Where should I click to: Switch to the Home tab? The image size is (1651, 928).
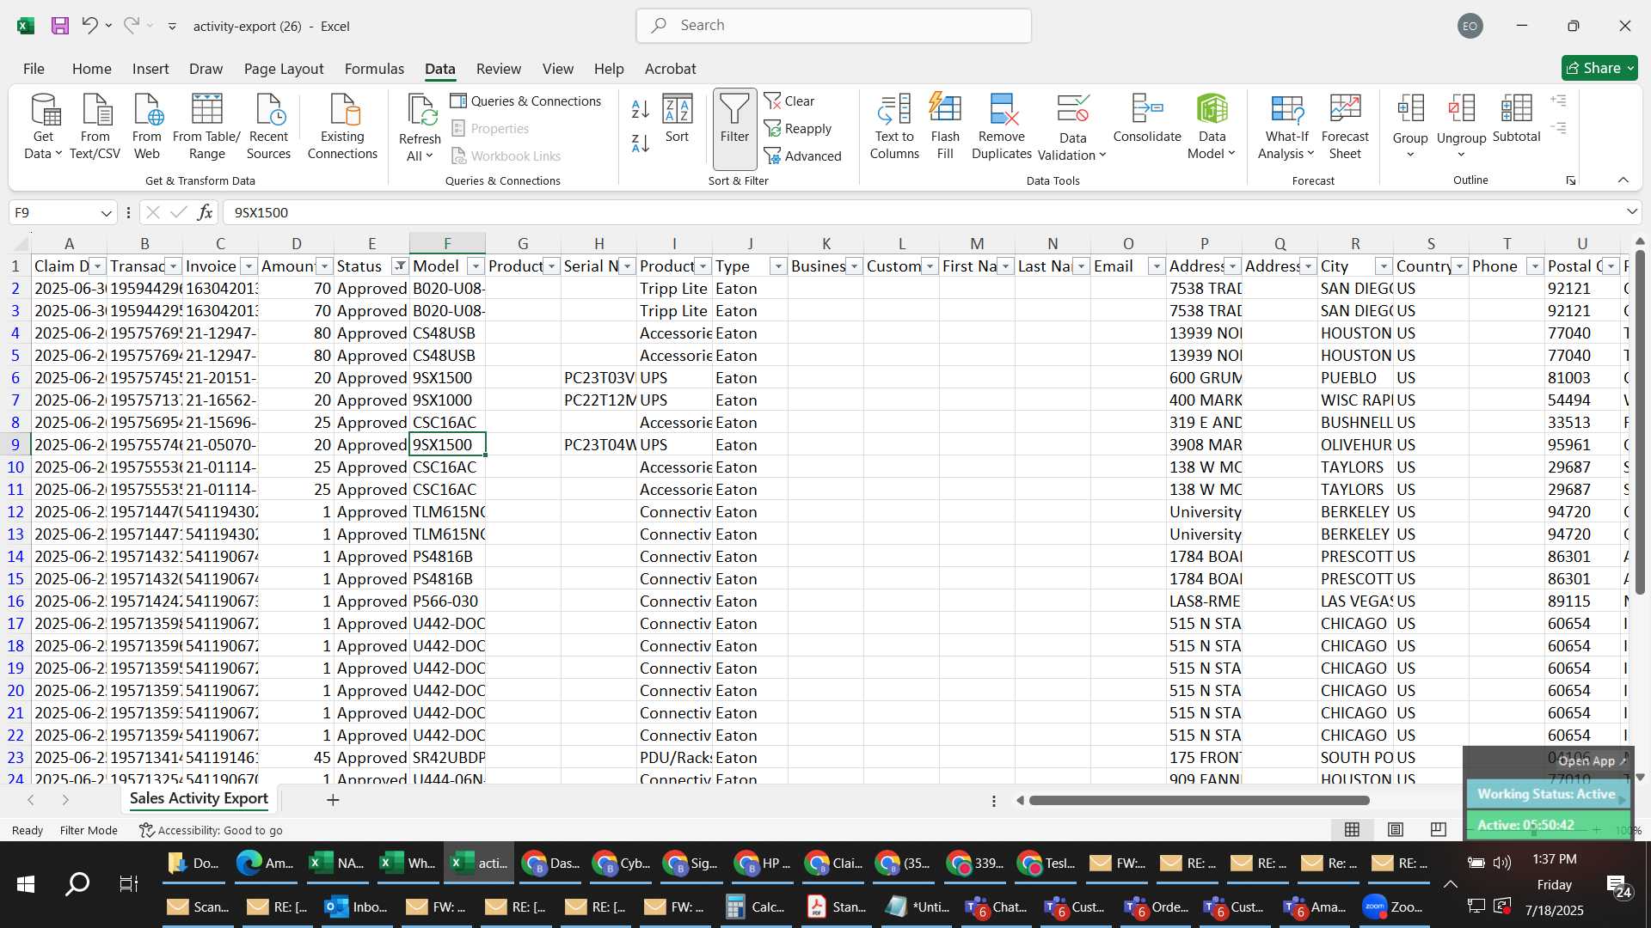(x=91, y=69)
